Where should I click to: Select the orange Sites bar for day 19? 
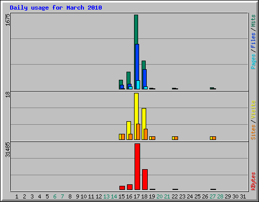(x=153, y=138)
